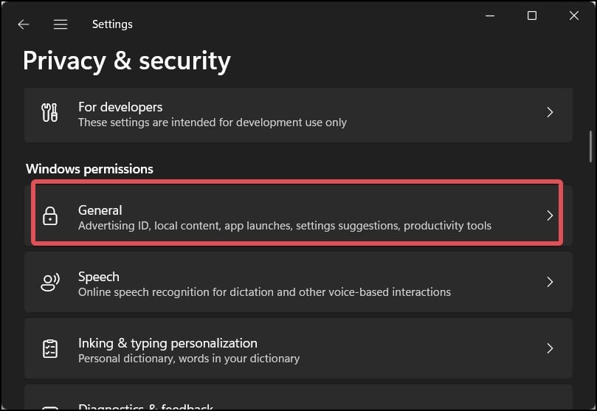Click the Privacy & security page title
Viewport: 597px width, 411px height.
click(127, 61)
